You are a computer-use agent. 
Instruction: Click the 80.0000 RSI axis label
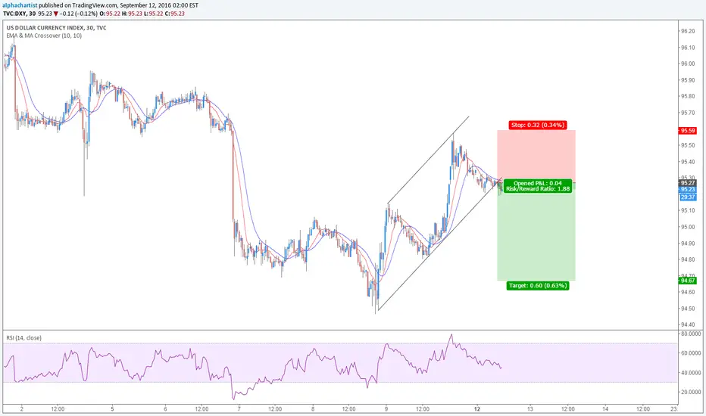pos(691,334)
